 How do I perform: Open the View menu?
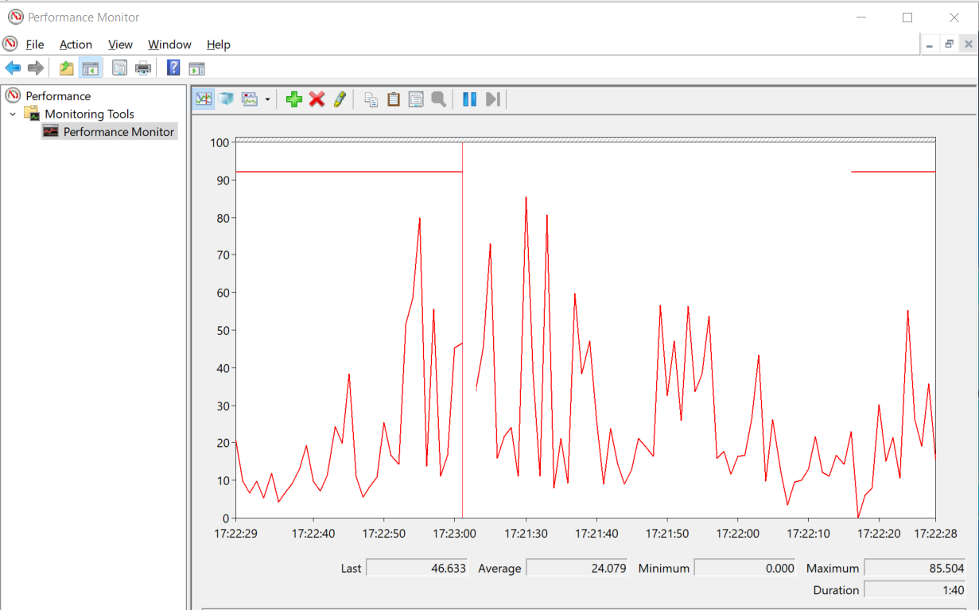[x=120, y=45]
